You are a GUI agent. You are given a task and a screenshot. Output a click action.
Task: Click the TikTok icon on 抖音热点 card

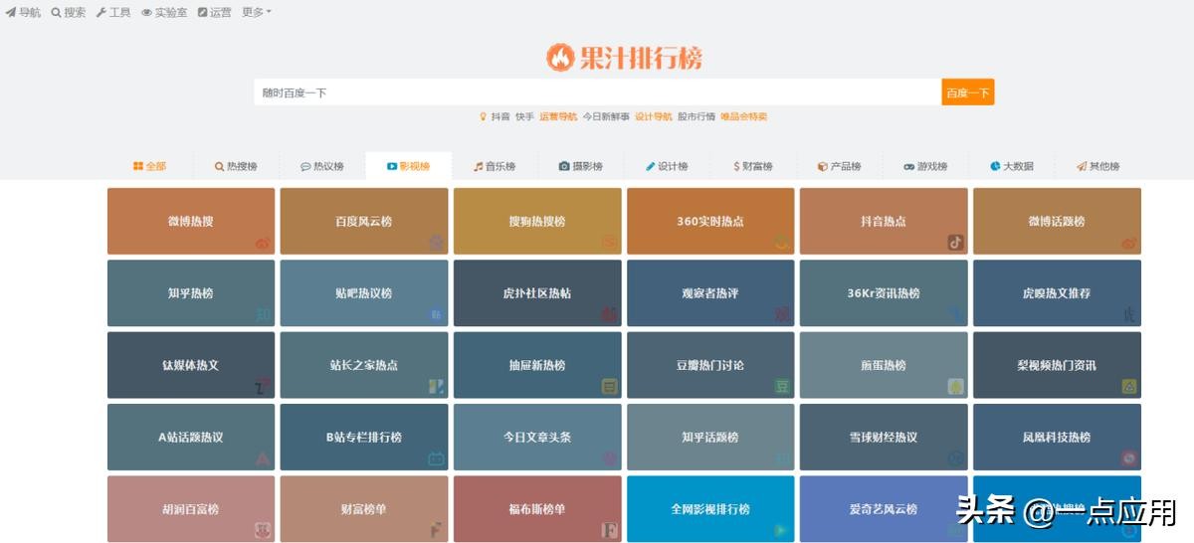pos(955,242)
